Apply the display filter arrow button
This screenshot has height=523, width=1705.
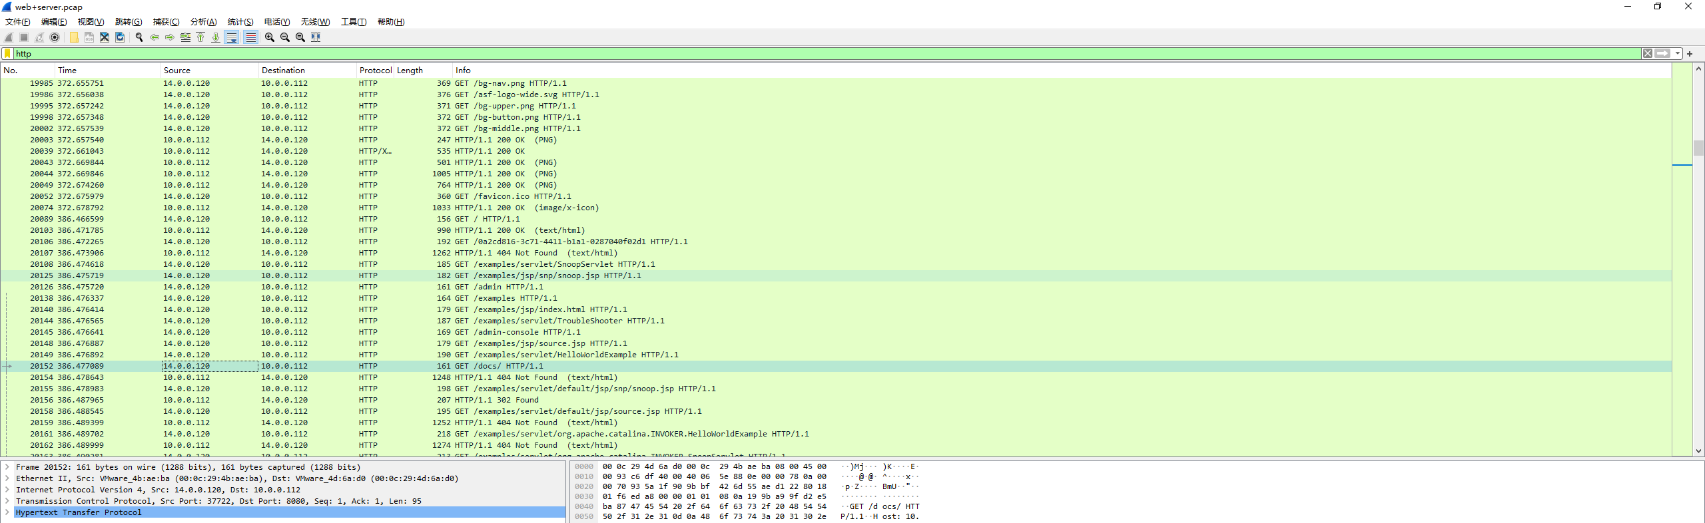[x=1662, y=54]
